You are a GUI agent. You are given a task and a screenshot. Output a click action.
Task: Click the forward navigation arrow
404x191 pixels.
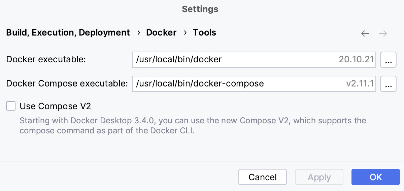pyautogui.click(x=383, y=33)
